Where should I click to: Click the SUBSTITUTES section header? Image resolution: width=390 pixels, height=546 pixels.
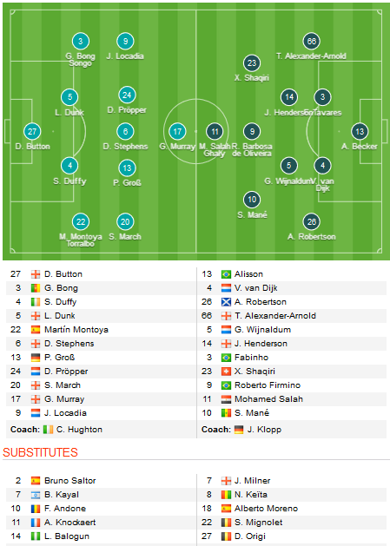point(40,452)
